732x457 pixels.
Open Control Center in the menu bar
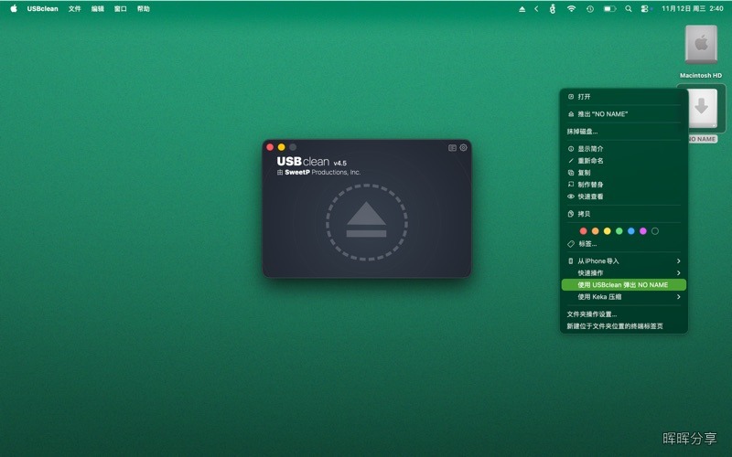645,9
